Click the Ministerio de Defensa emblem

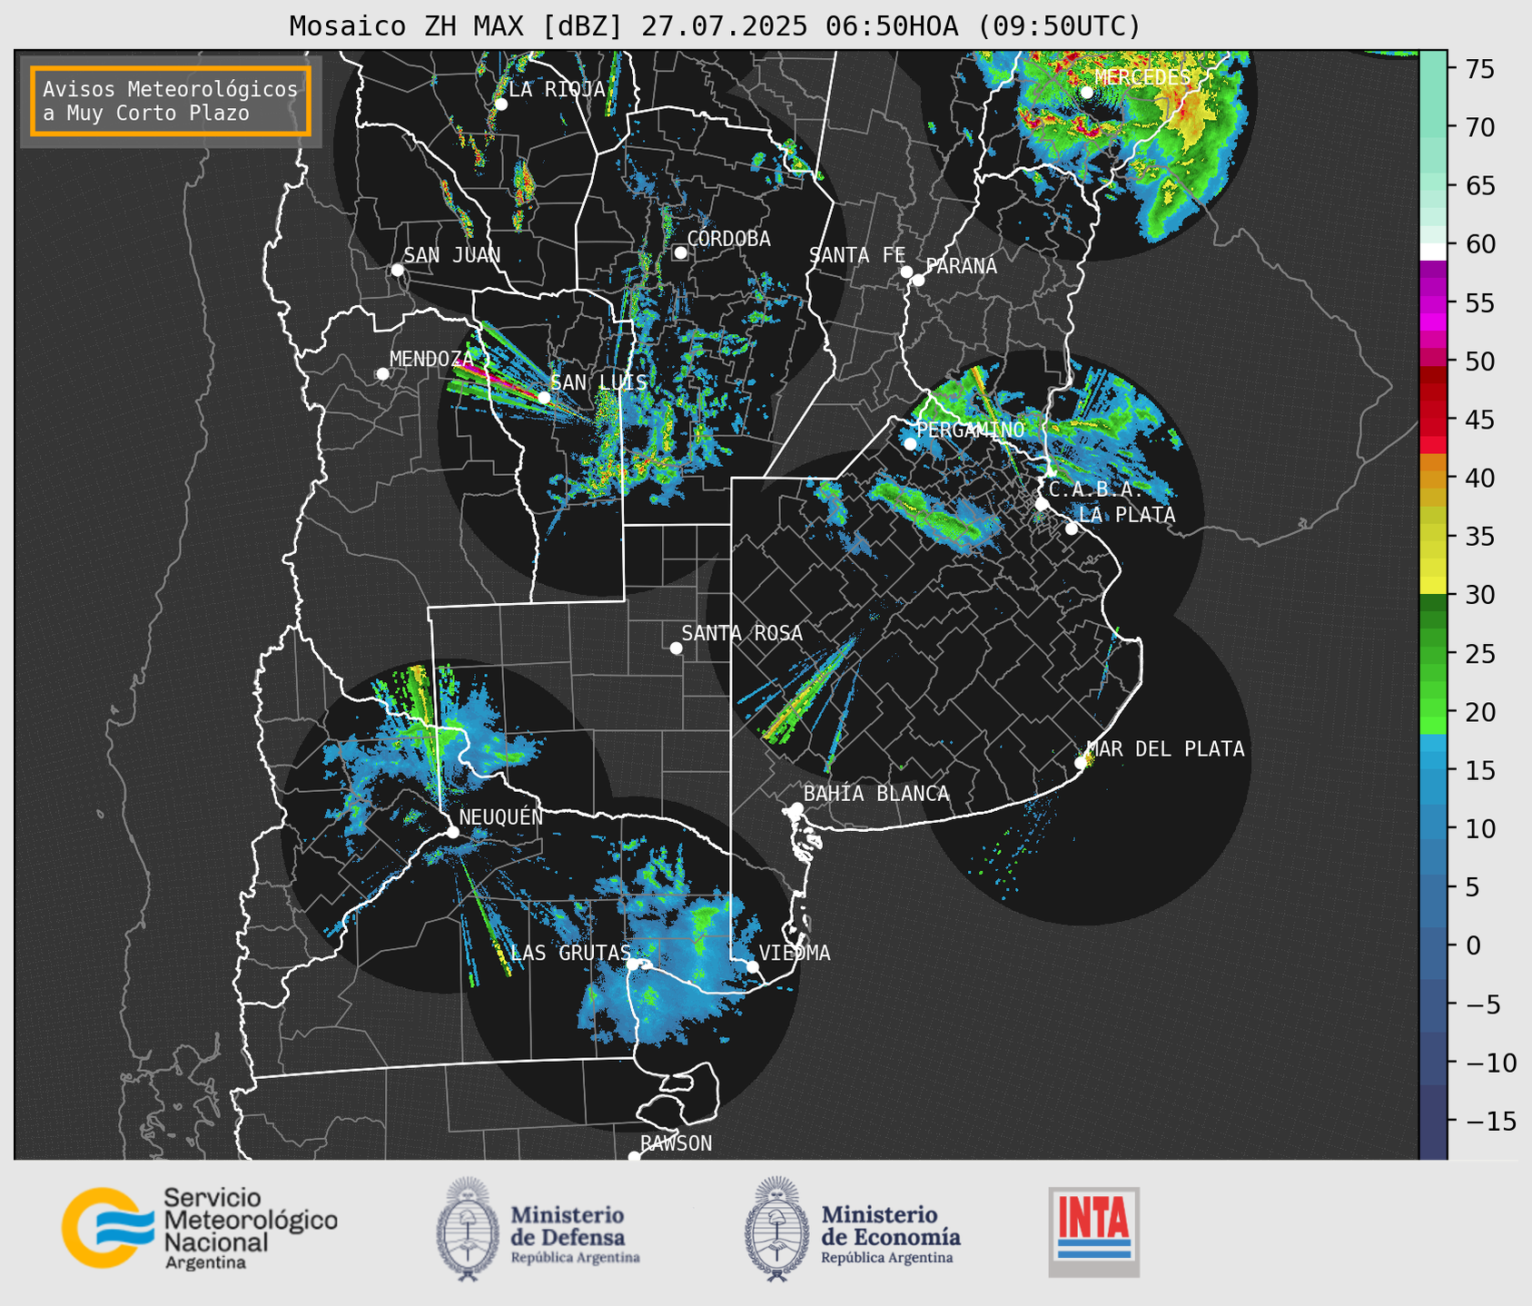(x=467, y=1229)
